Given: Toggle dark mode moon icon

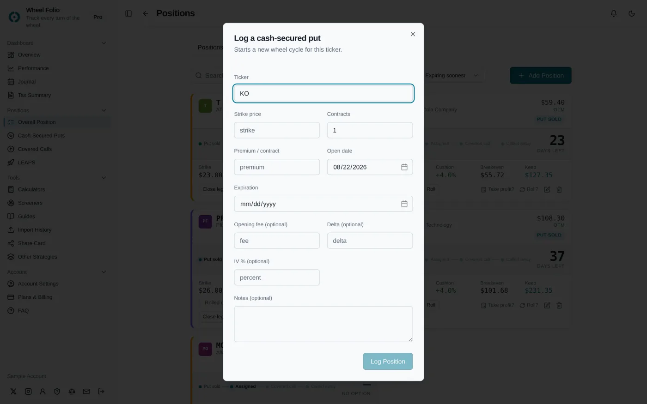Looking at the screenshot, I should tap(631, 13).
